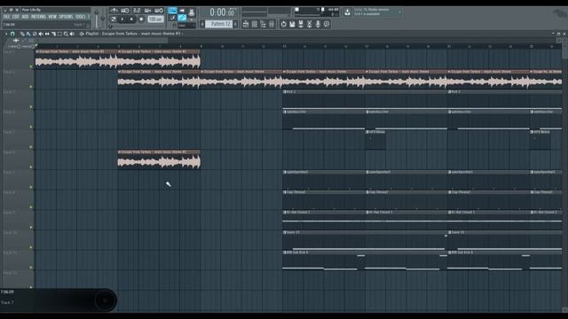568x319 pixels.
Task: Open the EDIT menu
Action: tap(16, 17)
